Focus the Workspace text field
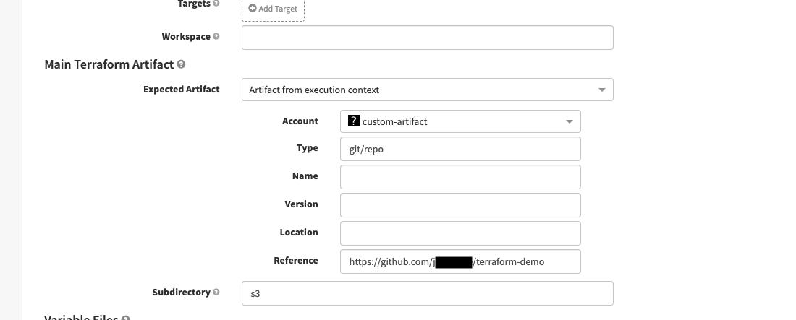 427,38
